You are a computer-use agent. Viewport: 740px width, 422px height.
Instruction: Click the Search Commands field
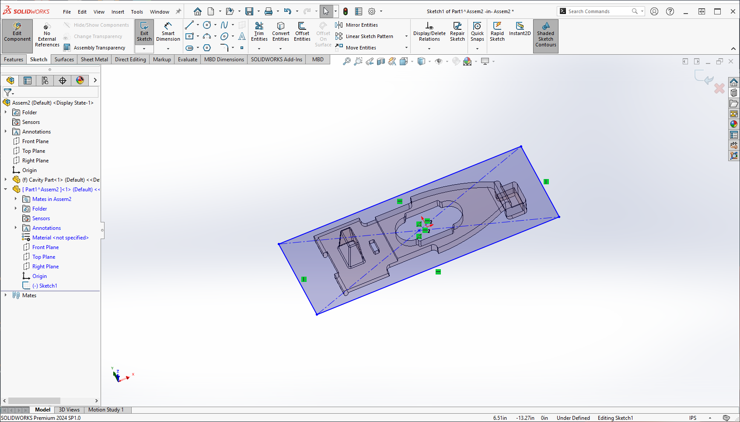pos(597,11)
